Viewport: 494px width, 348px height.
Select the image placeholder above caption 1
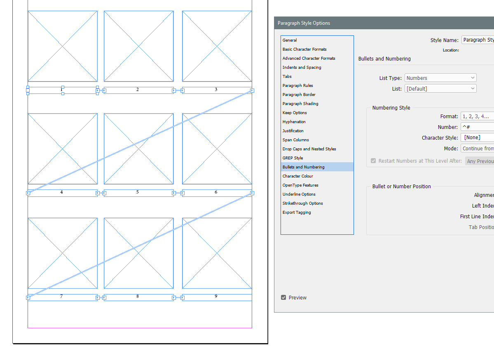pyautogui.click(x=63, y=46)
